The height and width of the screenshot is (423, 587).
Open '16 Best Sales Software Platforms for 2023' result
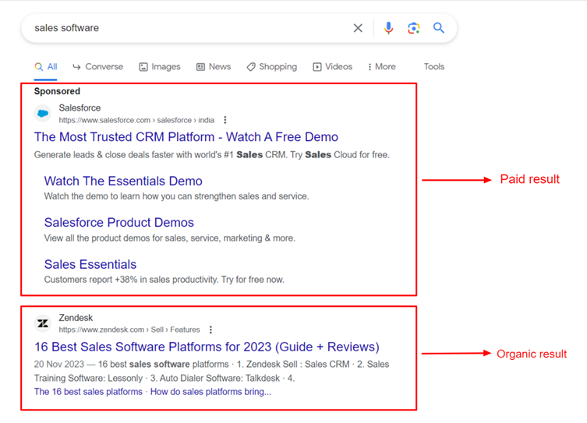pyautogui.click(x=207, y=347)
